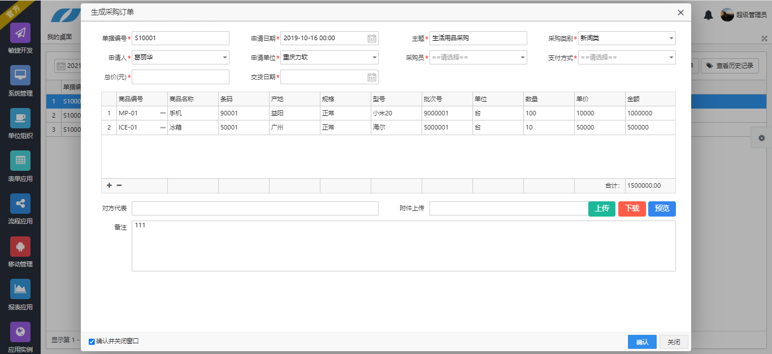The image size is (772, 354).
Task: Select the 单位组织 icon in sidebar
Action: (20, 119)
